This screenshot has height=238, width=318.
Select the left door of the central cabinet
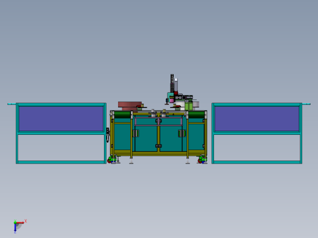coord(146,139)
